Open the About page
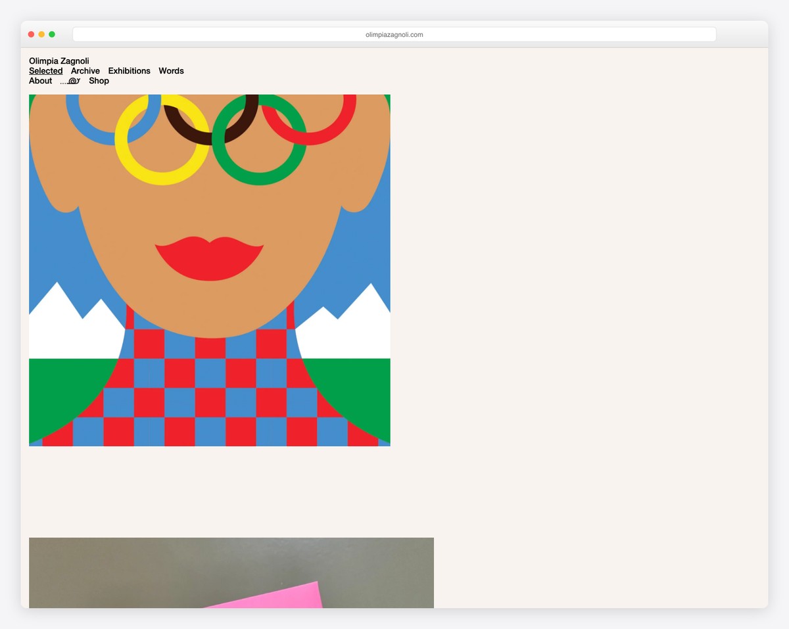The image size is (789, 629). click(40, 80)
